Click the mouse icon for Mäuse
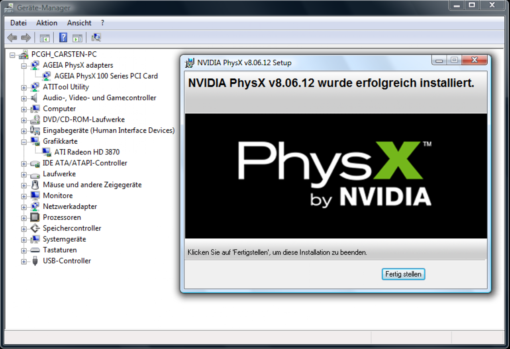 [35, 185]
